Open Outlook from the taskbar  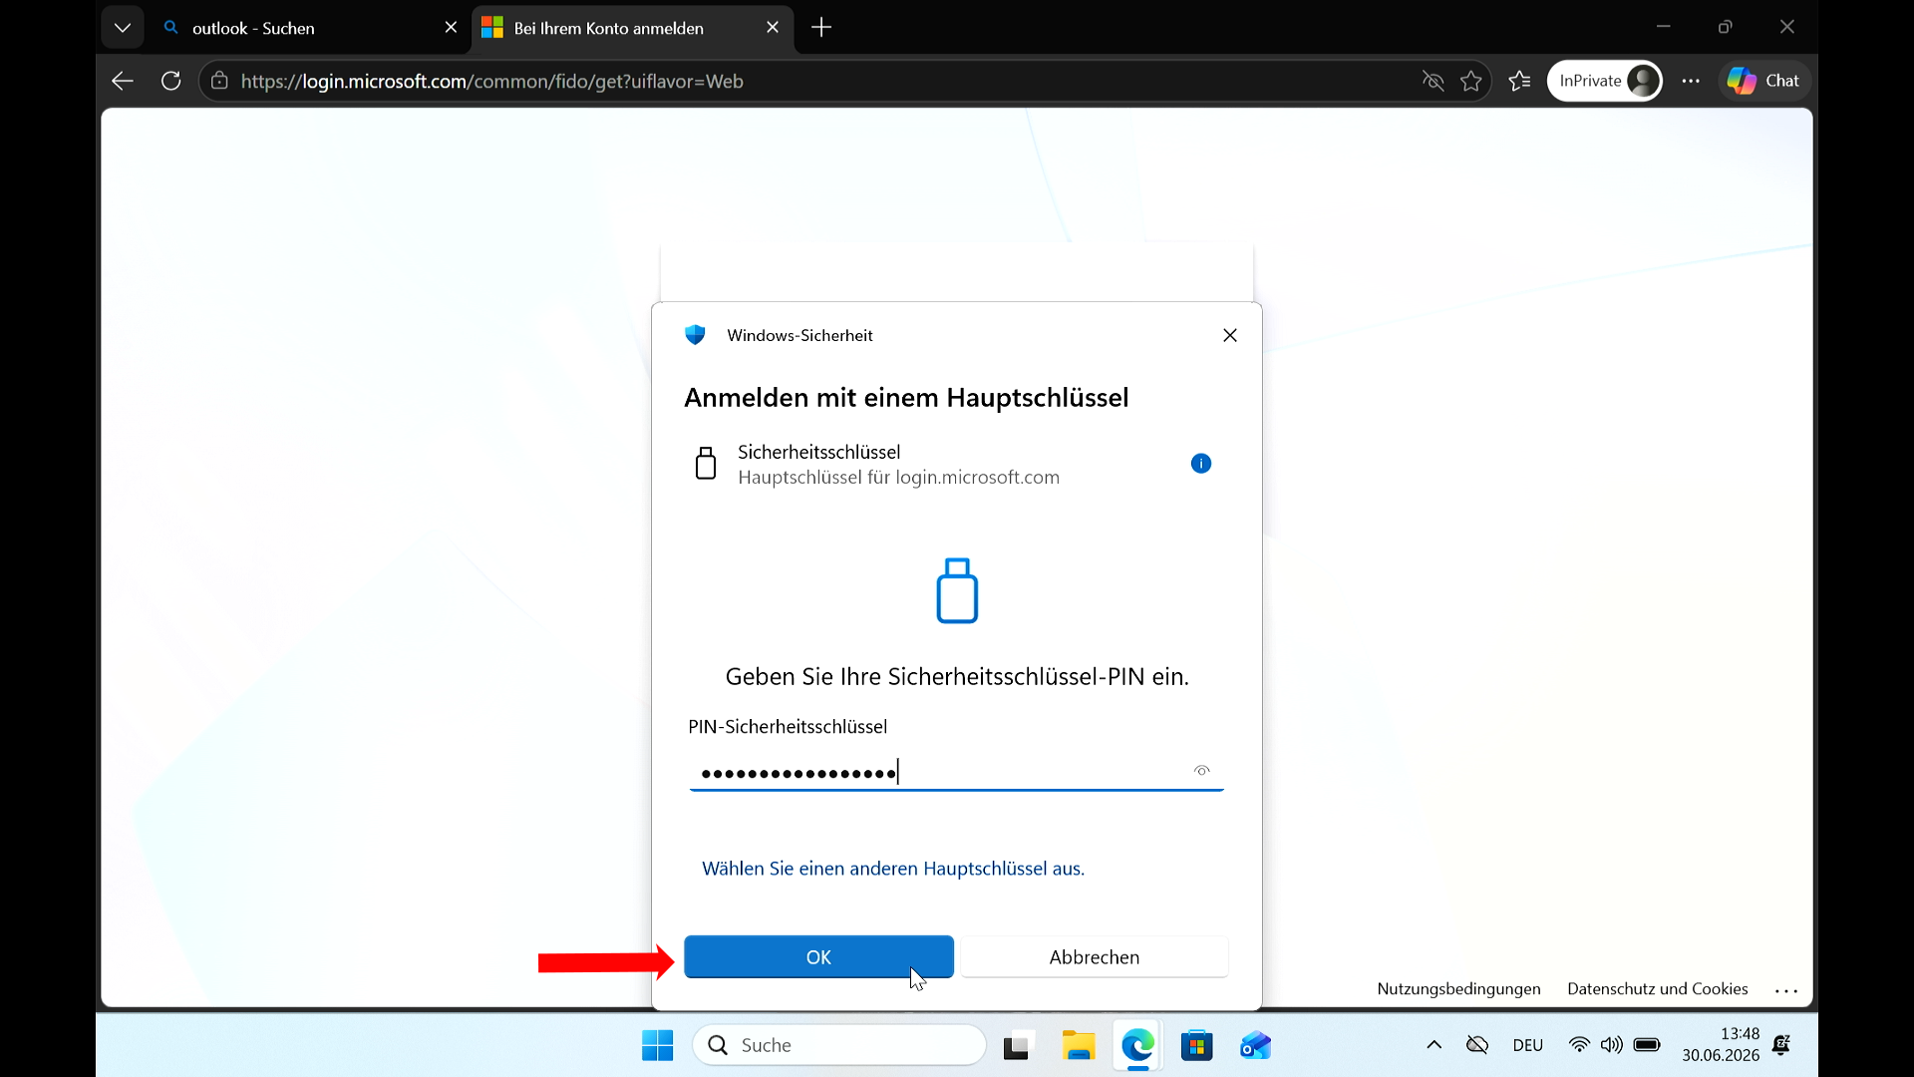point(1255,1045)
